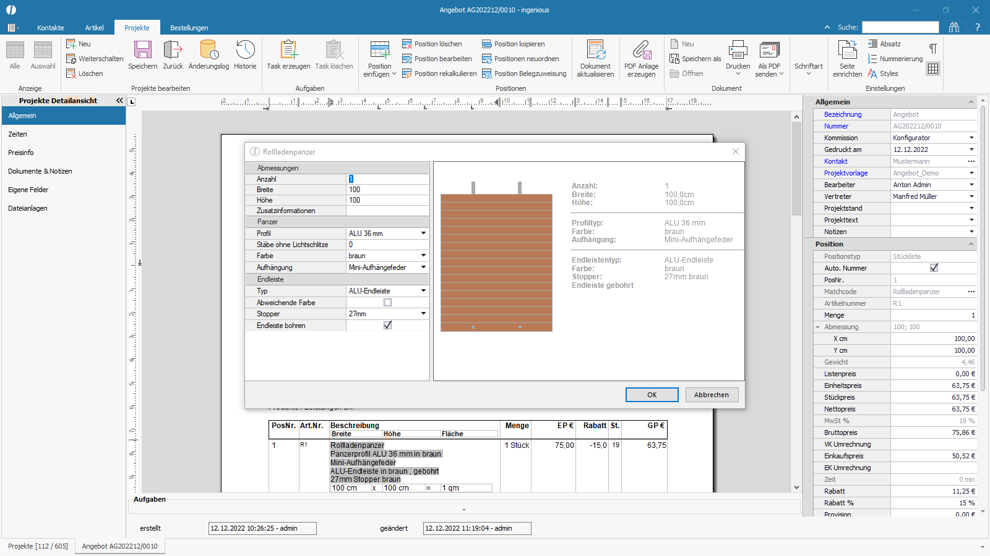990x556 pixels.
Task: Toggle the Auto. Nummer checkbox
Action: point(934,268)
